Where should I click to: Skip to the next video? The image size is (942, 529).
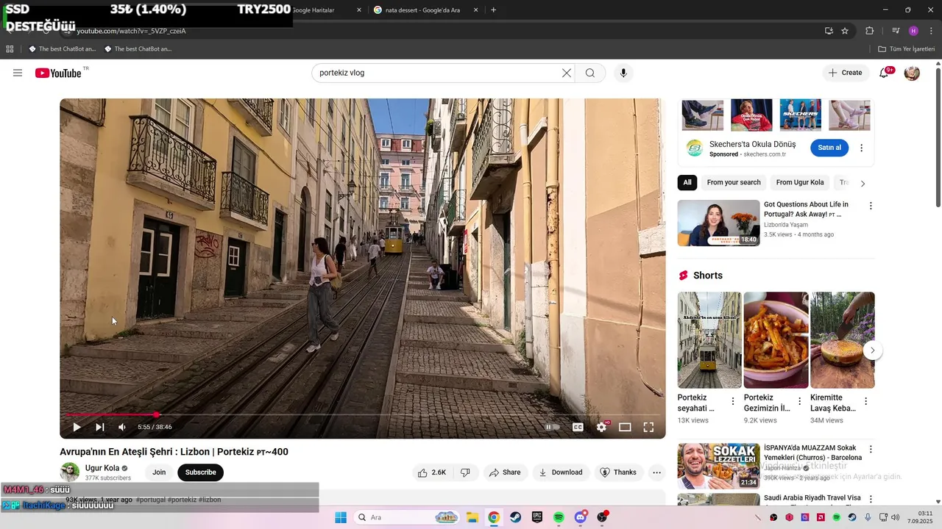click(100, 427)
